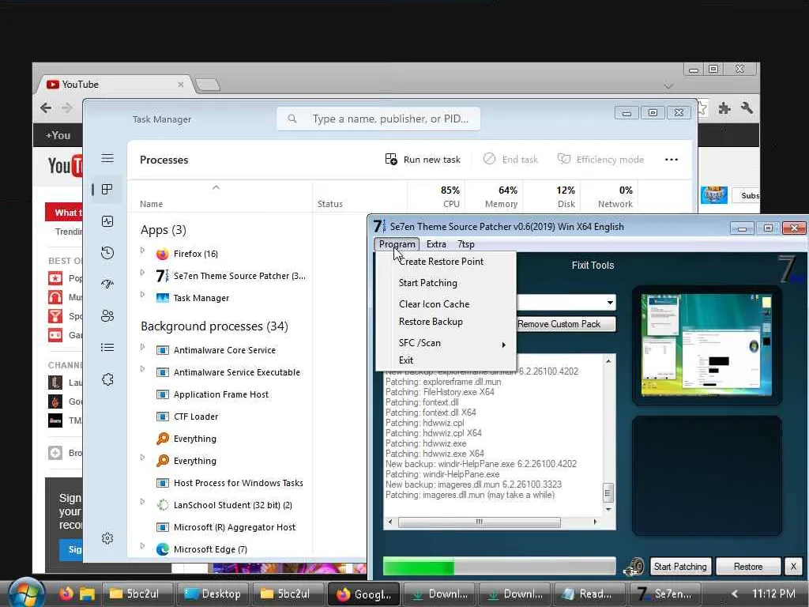Expand the Microsoft Edge (7) process group

click(x=143, y=545)
